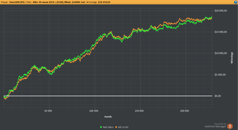Click the All-In EV legend label
This screenshot has width=238, height=130.
click(x=123, y=127)
